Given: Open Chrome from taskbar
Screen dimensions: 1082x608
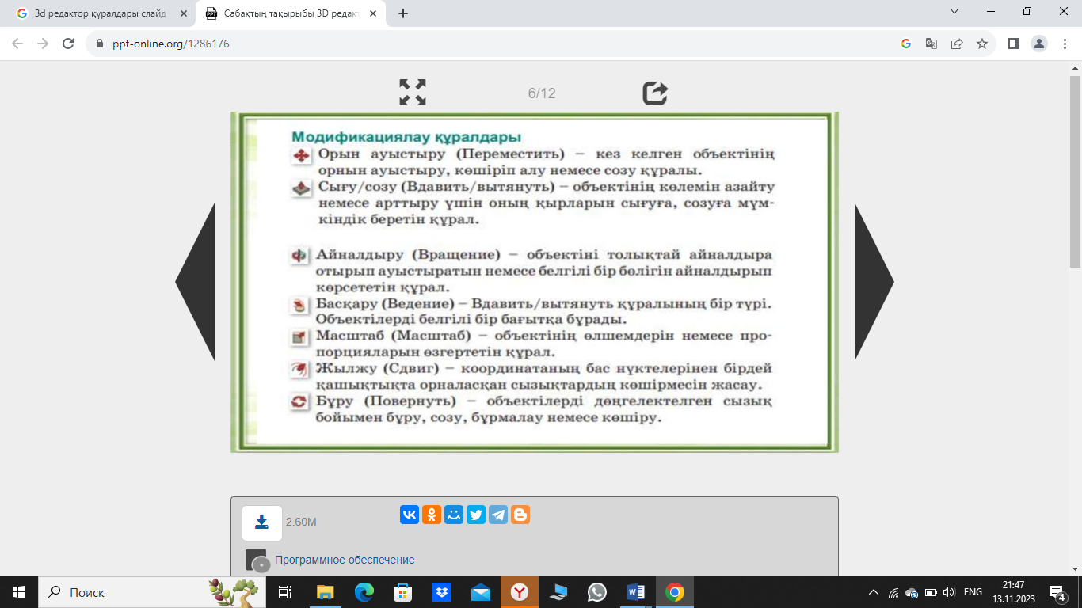Looking at the screenshot, I should (674, 592).
